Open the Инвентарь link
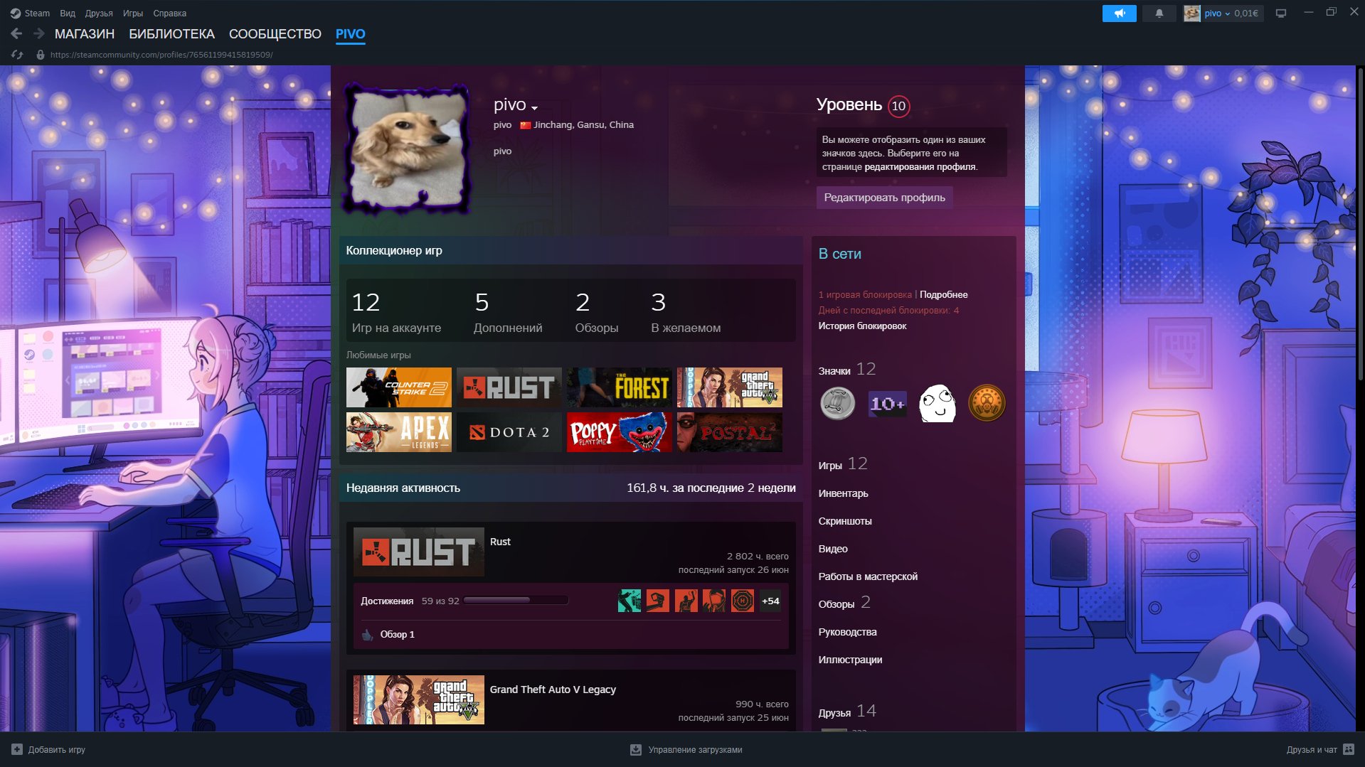The width and height of the screenshot is (1365, 767). (x=843, y=493)
